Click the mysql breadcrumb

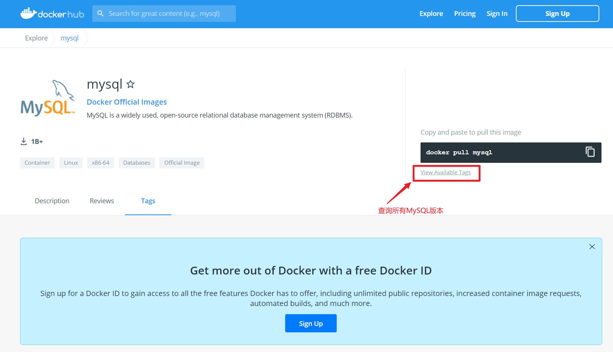pos(69,38)
